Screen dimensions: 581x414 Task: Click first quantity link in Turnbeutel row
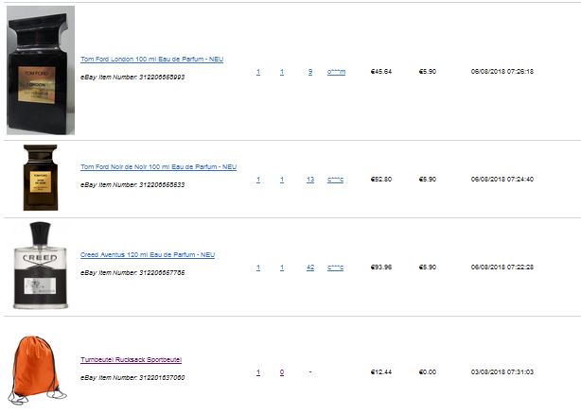tap(258, 372)
